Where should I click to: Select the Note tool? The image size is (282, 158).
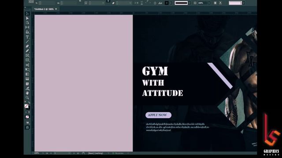pyautogui.click(x=27, y=84)
